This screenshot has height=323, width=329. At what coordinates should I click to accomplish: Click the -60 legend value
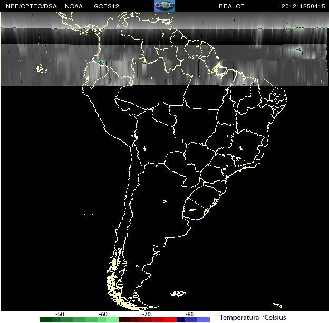pos(103,314)
